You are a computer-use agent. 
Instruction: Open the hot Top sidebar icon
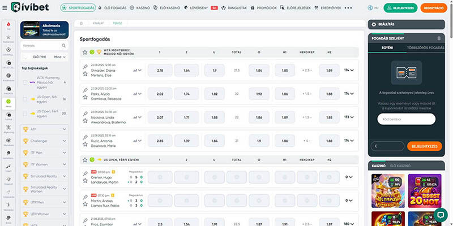coord(8,25)
